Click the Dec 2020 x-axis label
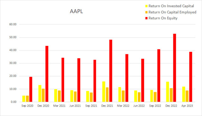Image resolution: width=202 pixels, height=116 pixels. [x=43, y=106]
